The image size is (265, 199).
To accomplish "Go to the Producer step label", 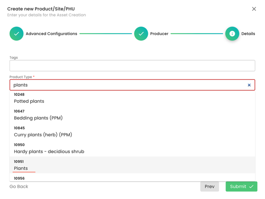I will click(159, 34).
